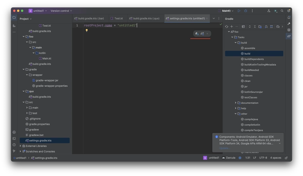Open editor tab options three-dot menu

point(219,18)
